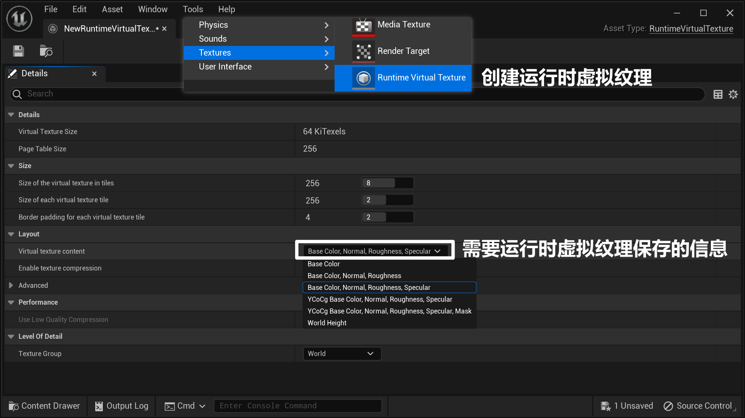Viewport: 745px width, 418px height.
Task: Close the NewRuntimeVirtualTexture tab
Action: click(164, 29)
